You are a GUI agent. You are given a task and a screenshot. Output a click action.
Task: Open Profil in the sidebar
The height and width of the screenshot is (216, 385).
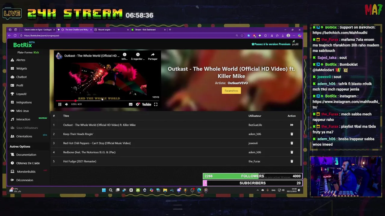coord(20,85)
